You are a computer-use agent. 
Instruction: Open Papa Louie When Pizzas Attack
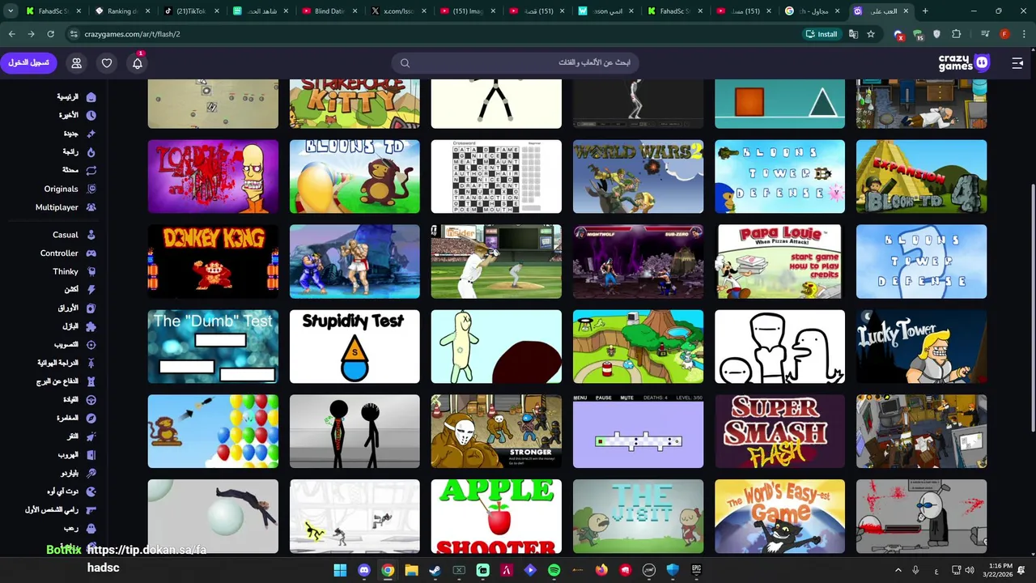coord(779,262)
